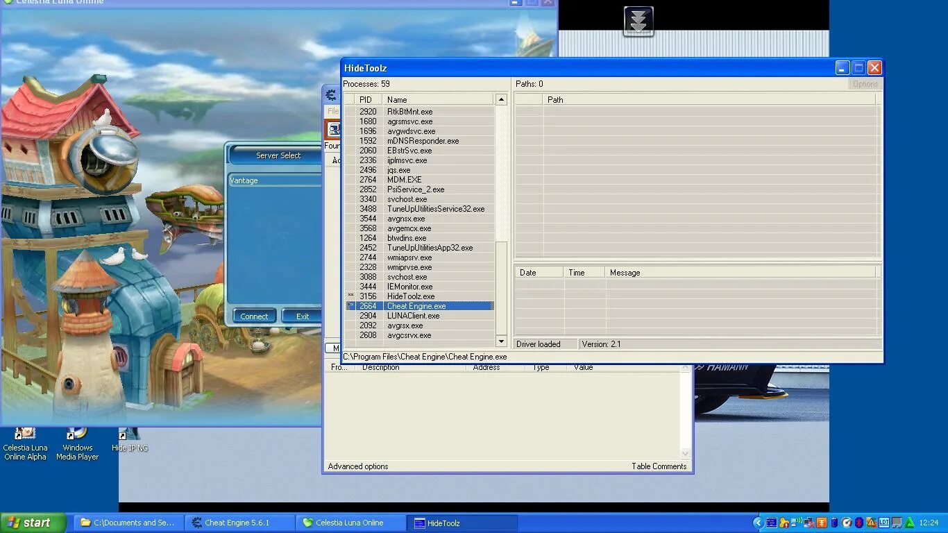This screenshot has height=533, width=948.
Task: Select the avgwdsvc.exe process row
Action: click(x=419, y=131)
